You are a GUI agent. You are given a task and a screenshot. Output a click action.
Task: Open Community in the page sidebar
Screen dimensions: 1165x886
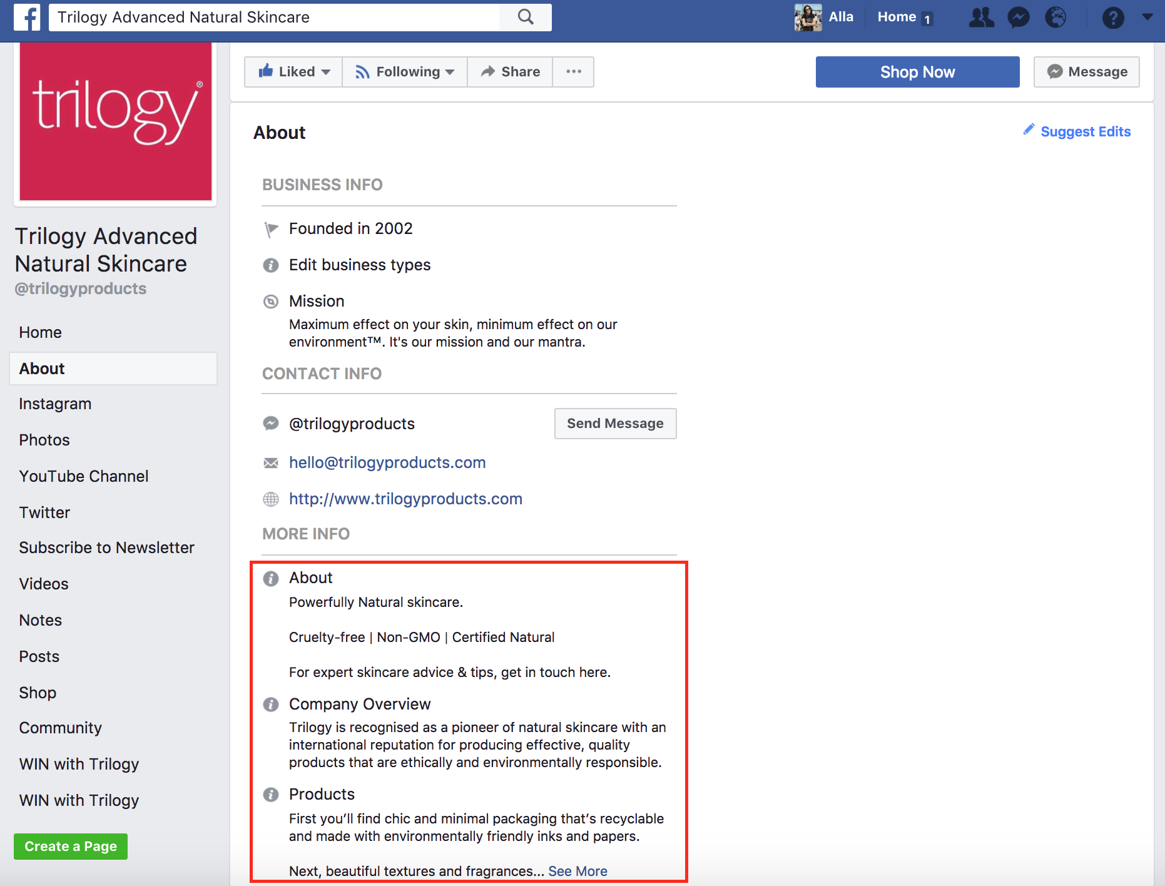click(60, 728)
